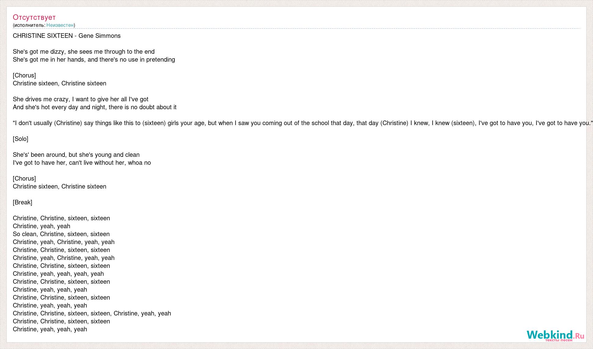Image resolution: width=593 pixels, height=349 pixels.
Task: Click "And she's hot every day" lyric line
Action: tap(95, 107)
